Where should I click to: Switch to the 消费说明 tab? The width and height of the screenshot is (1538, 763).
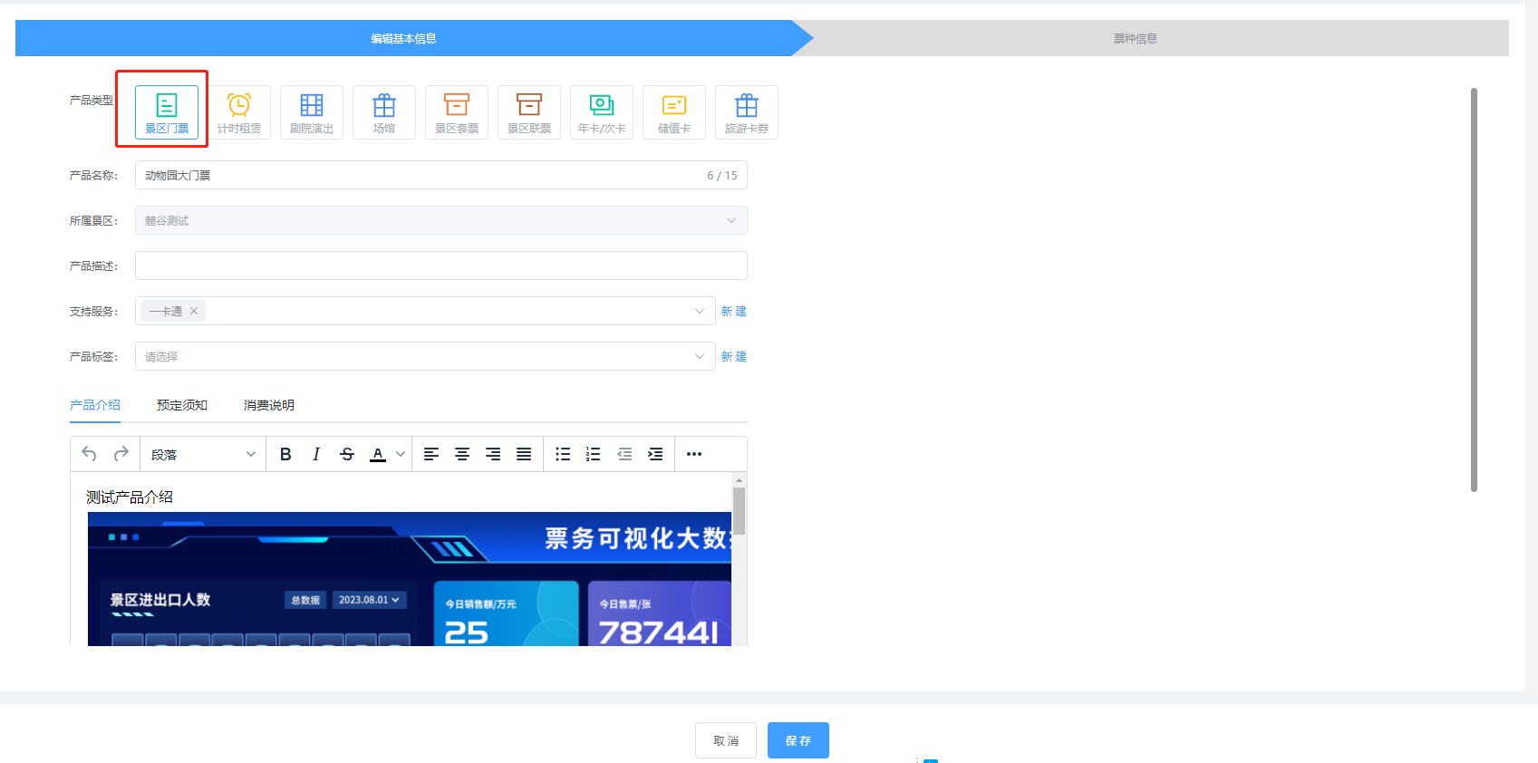pos(269,405)
